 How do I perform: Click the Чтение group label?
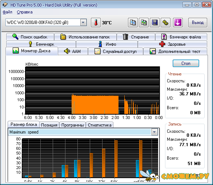point(175,74)
